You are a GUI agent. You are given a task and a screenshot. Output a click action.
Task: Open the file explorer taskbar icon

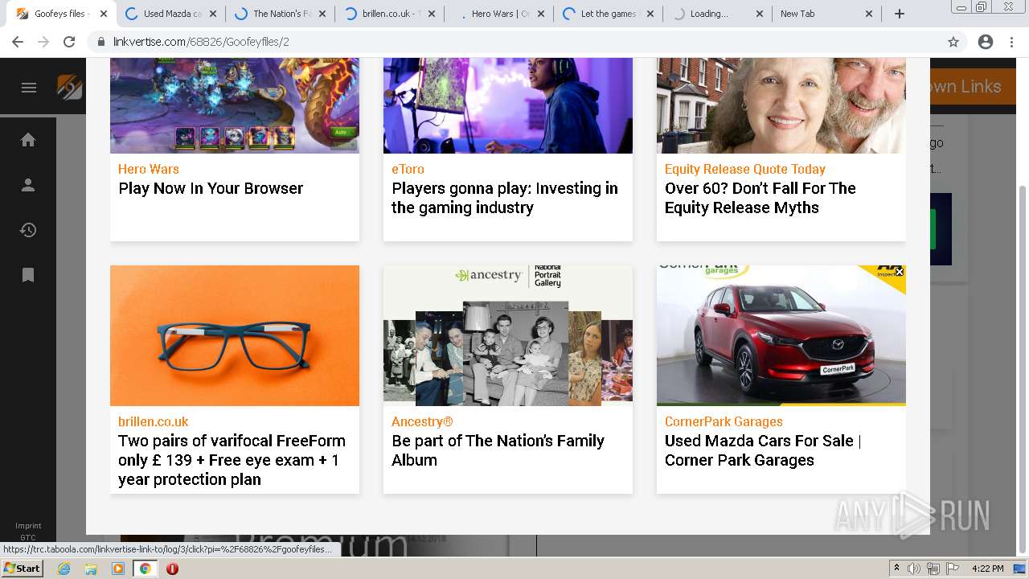tap(91, 569)
